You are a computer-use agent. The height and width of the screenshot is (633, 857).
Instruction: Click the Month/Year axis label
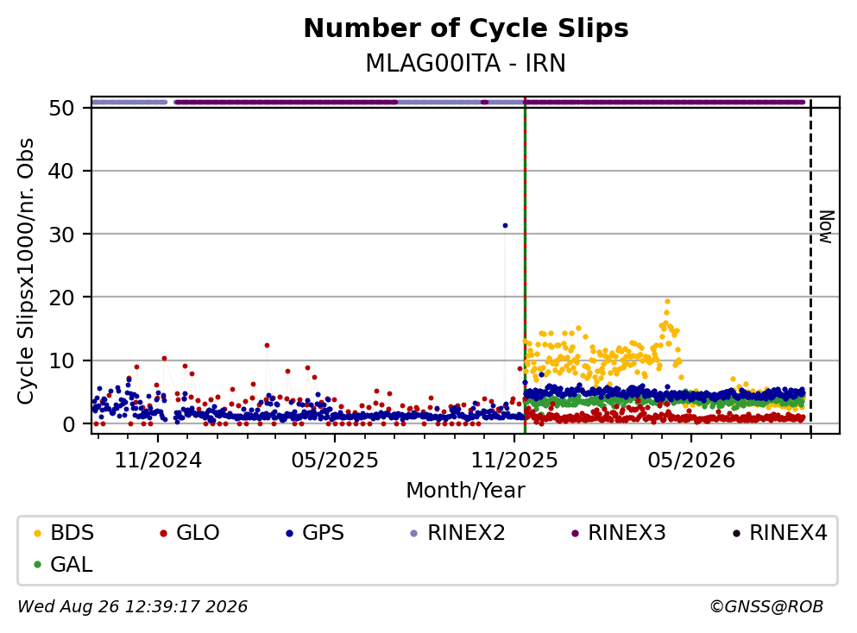coord(466,491)
